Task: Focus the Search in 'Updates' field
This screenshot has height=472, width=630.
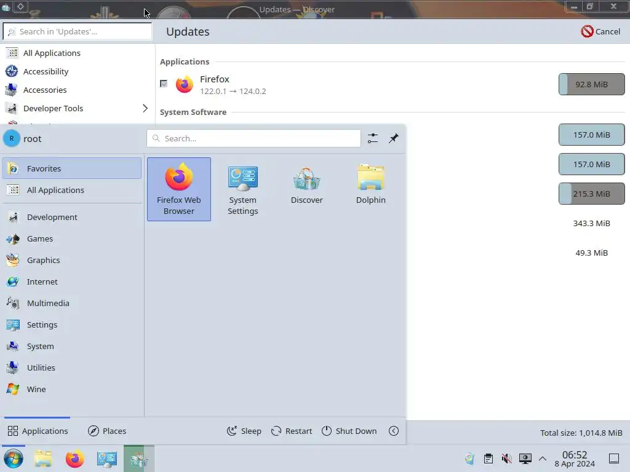Action: 78,31
